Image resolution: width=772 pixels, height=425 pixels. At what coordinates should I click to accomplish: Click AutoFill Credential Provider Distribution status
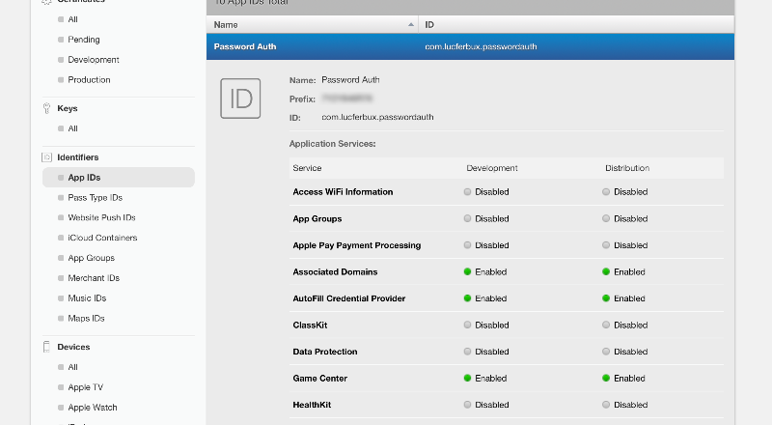[623, 298]
